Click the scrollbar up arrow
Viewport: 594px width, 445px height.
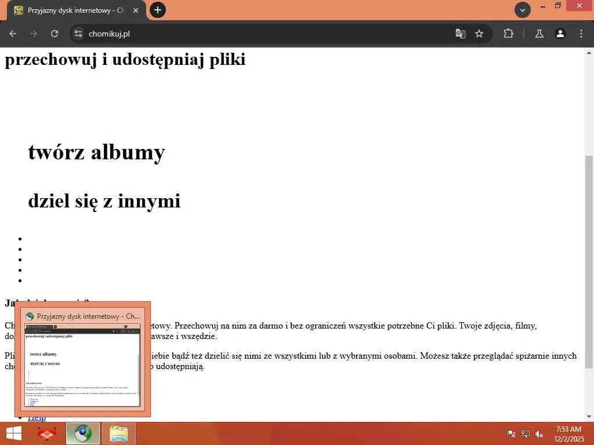[x=589, y=53]
